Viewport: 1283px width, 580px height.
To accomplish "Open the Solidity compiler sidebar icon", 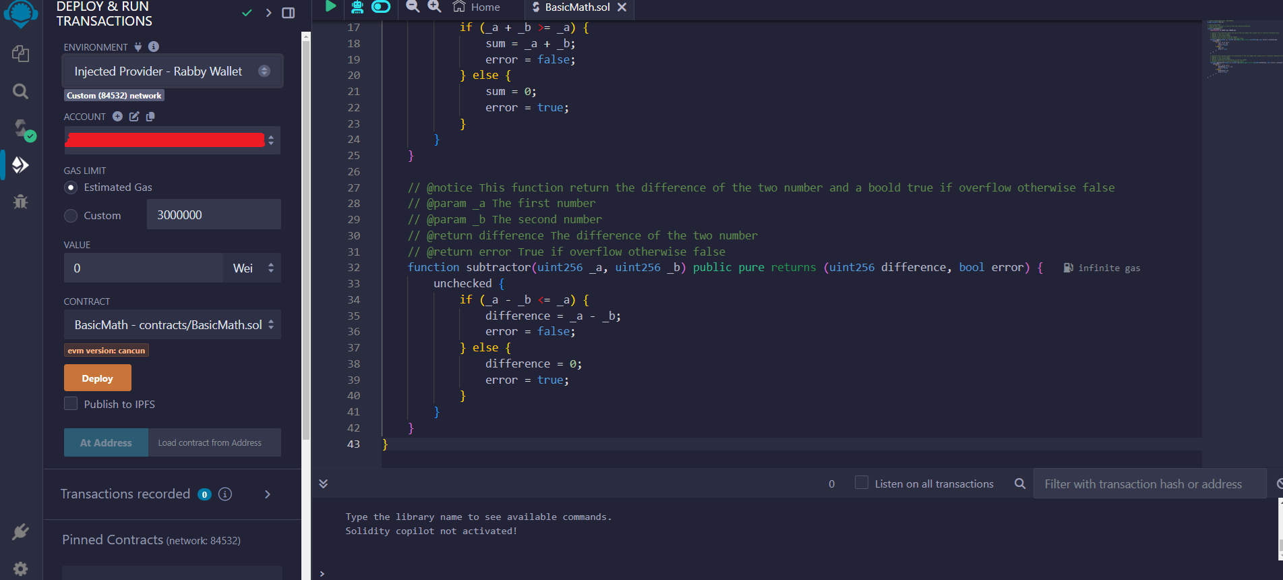I will [x=22, y=129].
